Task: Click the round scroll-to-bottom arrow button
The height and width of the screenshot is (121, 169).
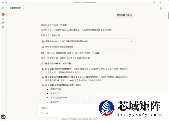Action: click(x=87, y=98)
